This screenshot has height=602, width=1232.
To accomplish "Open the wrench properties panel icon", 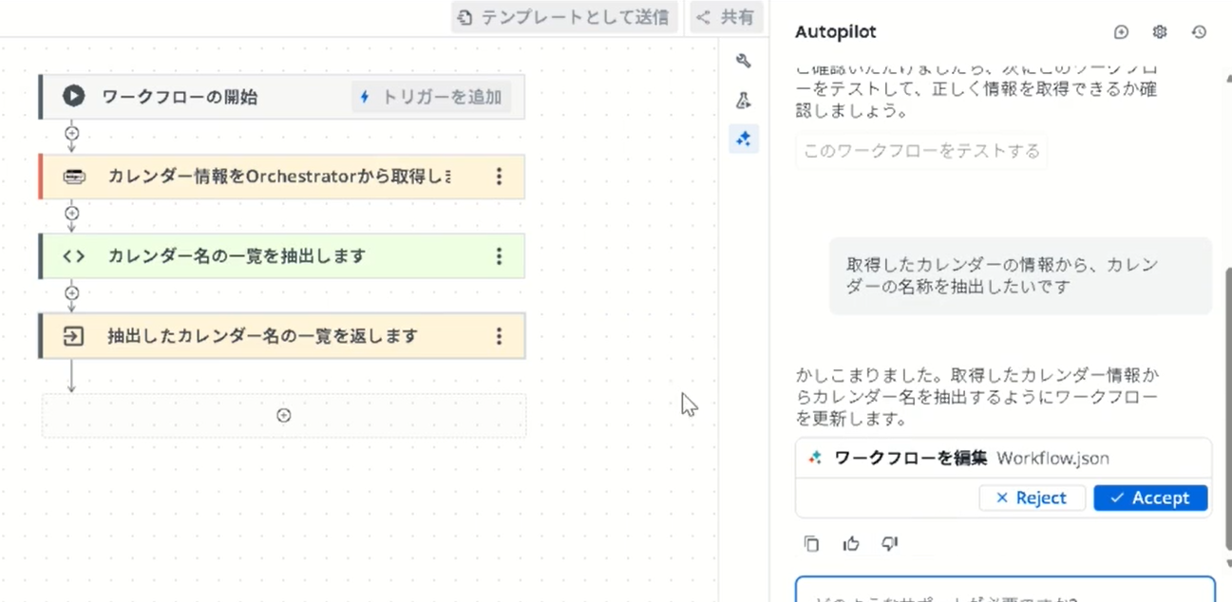I will [x=744, y=62].
